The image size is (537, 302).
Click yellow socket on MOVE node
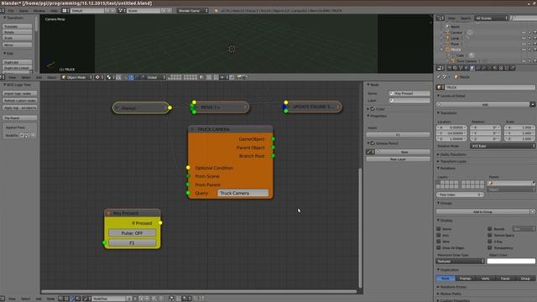click(x=194, y=102)
